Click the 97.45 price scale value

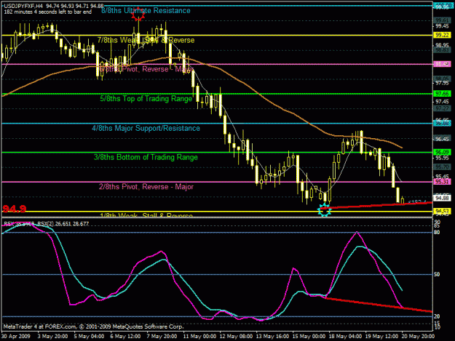[x=442, y=102]
